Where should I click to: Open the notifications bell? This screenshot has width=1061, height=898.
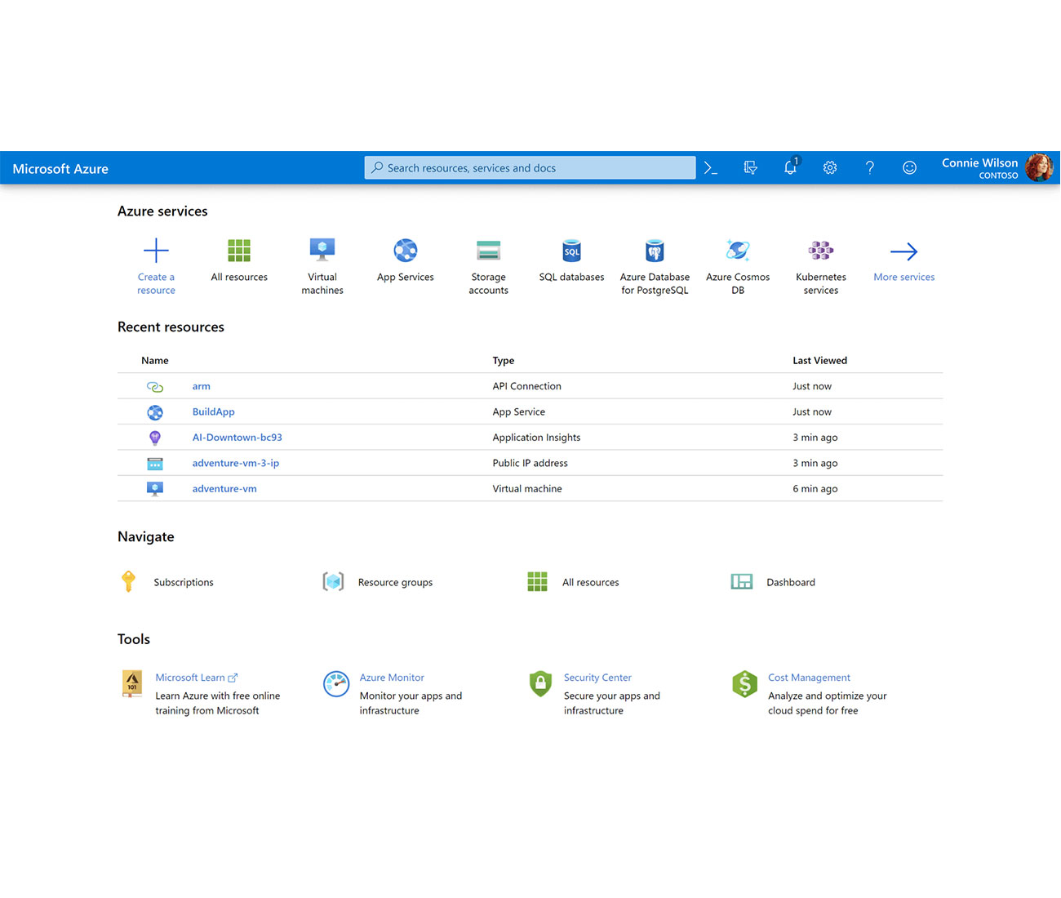click(x=790, y=167)
